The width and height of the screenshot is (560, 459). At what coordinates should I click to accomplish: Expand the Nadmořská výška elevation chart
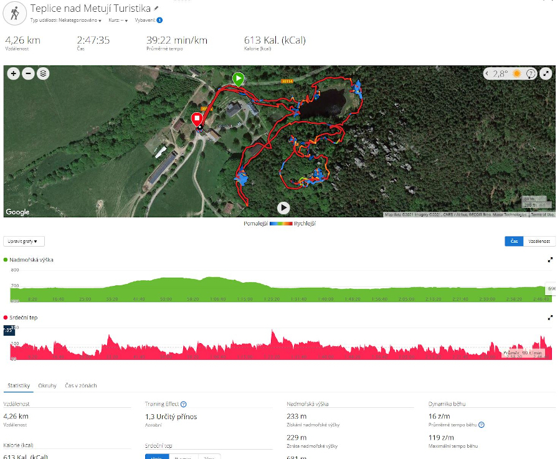[550, 260]
